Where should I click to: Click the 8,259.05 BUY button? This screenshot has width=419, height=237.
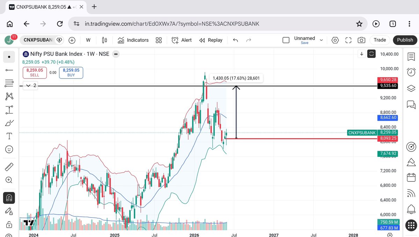[71, 73]
